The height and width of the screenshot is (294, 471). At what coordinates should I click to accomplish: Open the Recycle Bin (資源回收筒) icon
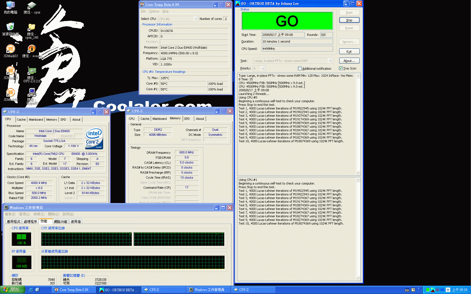click(x=10, y=29)
